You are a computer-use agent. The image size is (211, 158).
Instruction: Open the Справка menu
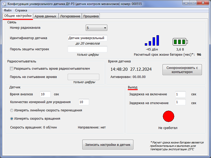[21, 10]
